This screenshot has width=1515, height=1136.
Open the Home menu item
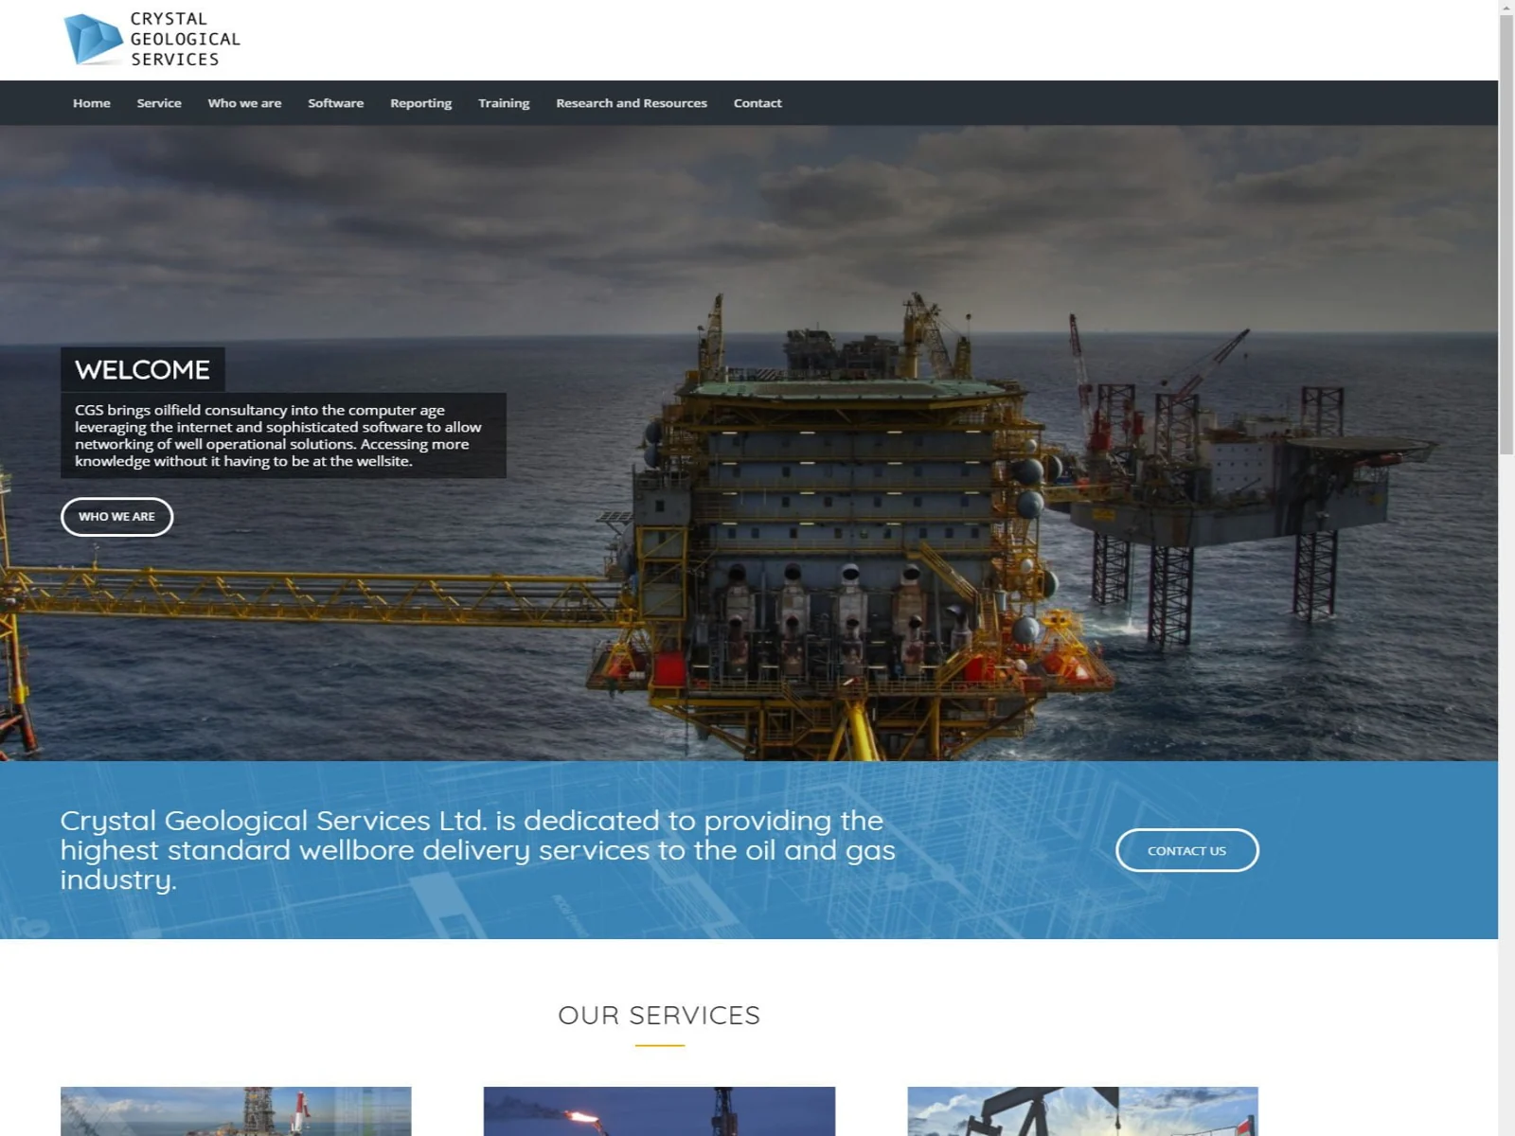point(92,103)
